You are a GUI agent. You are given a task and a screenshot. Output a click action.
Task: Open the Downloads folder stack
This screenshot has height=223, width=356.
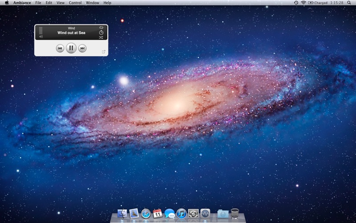pos(223,214)
